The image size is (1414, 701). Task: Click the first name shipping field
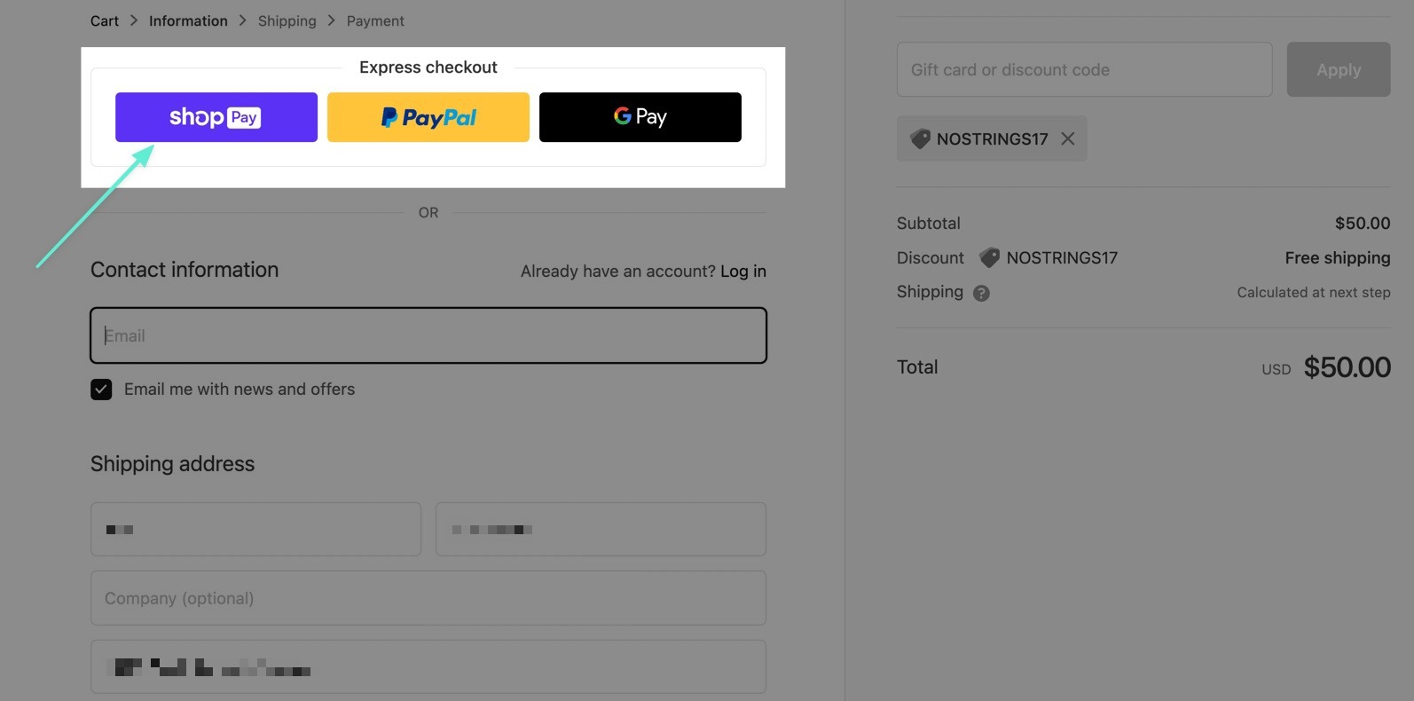point(255,530)
